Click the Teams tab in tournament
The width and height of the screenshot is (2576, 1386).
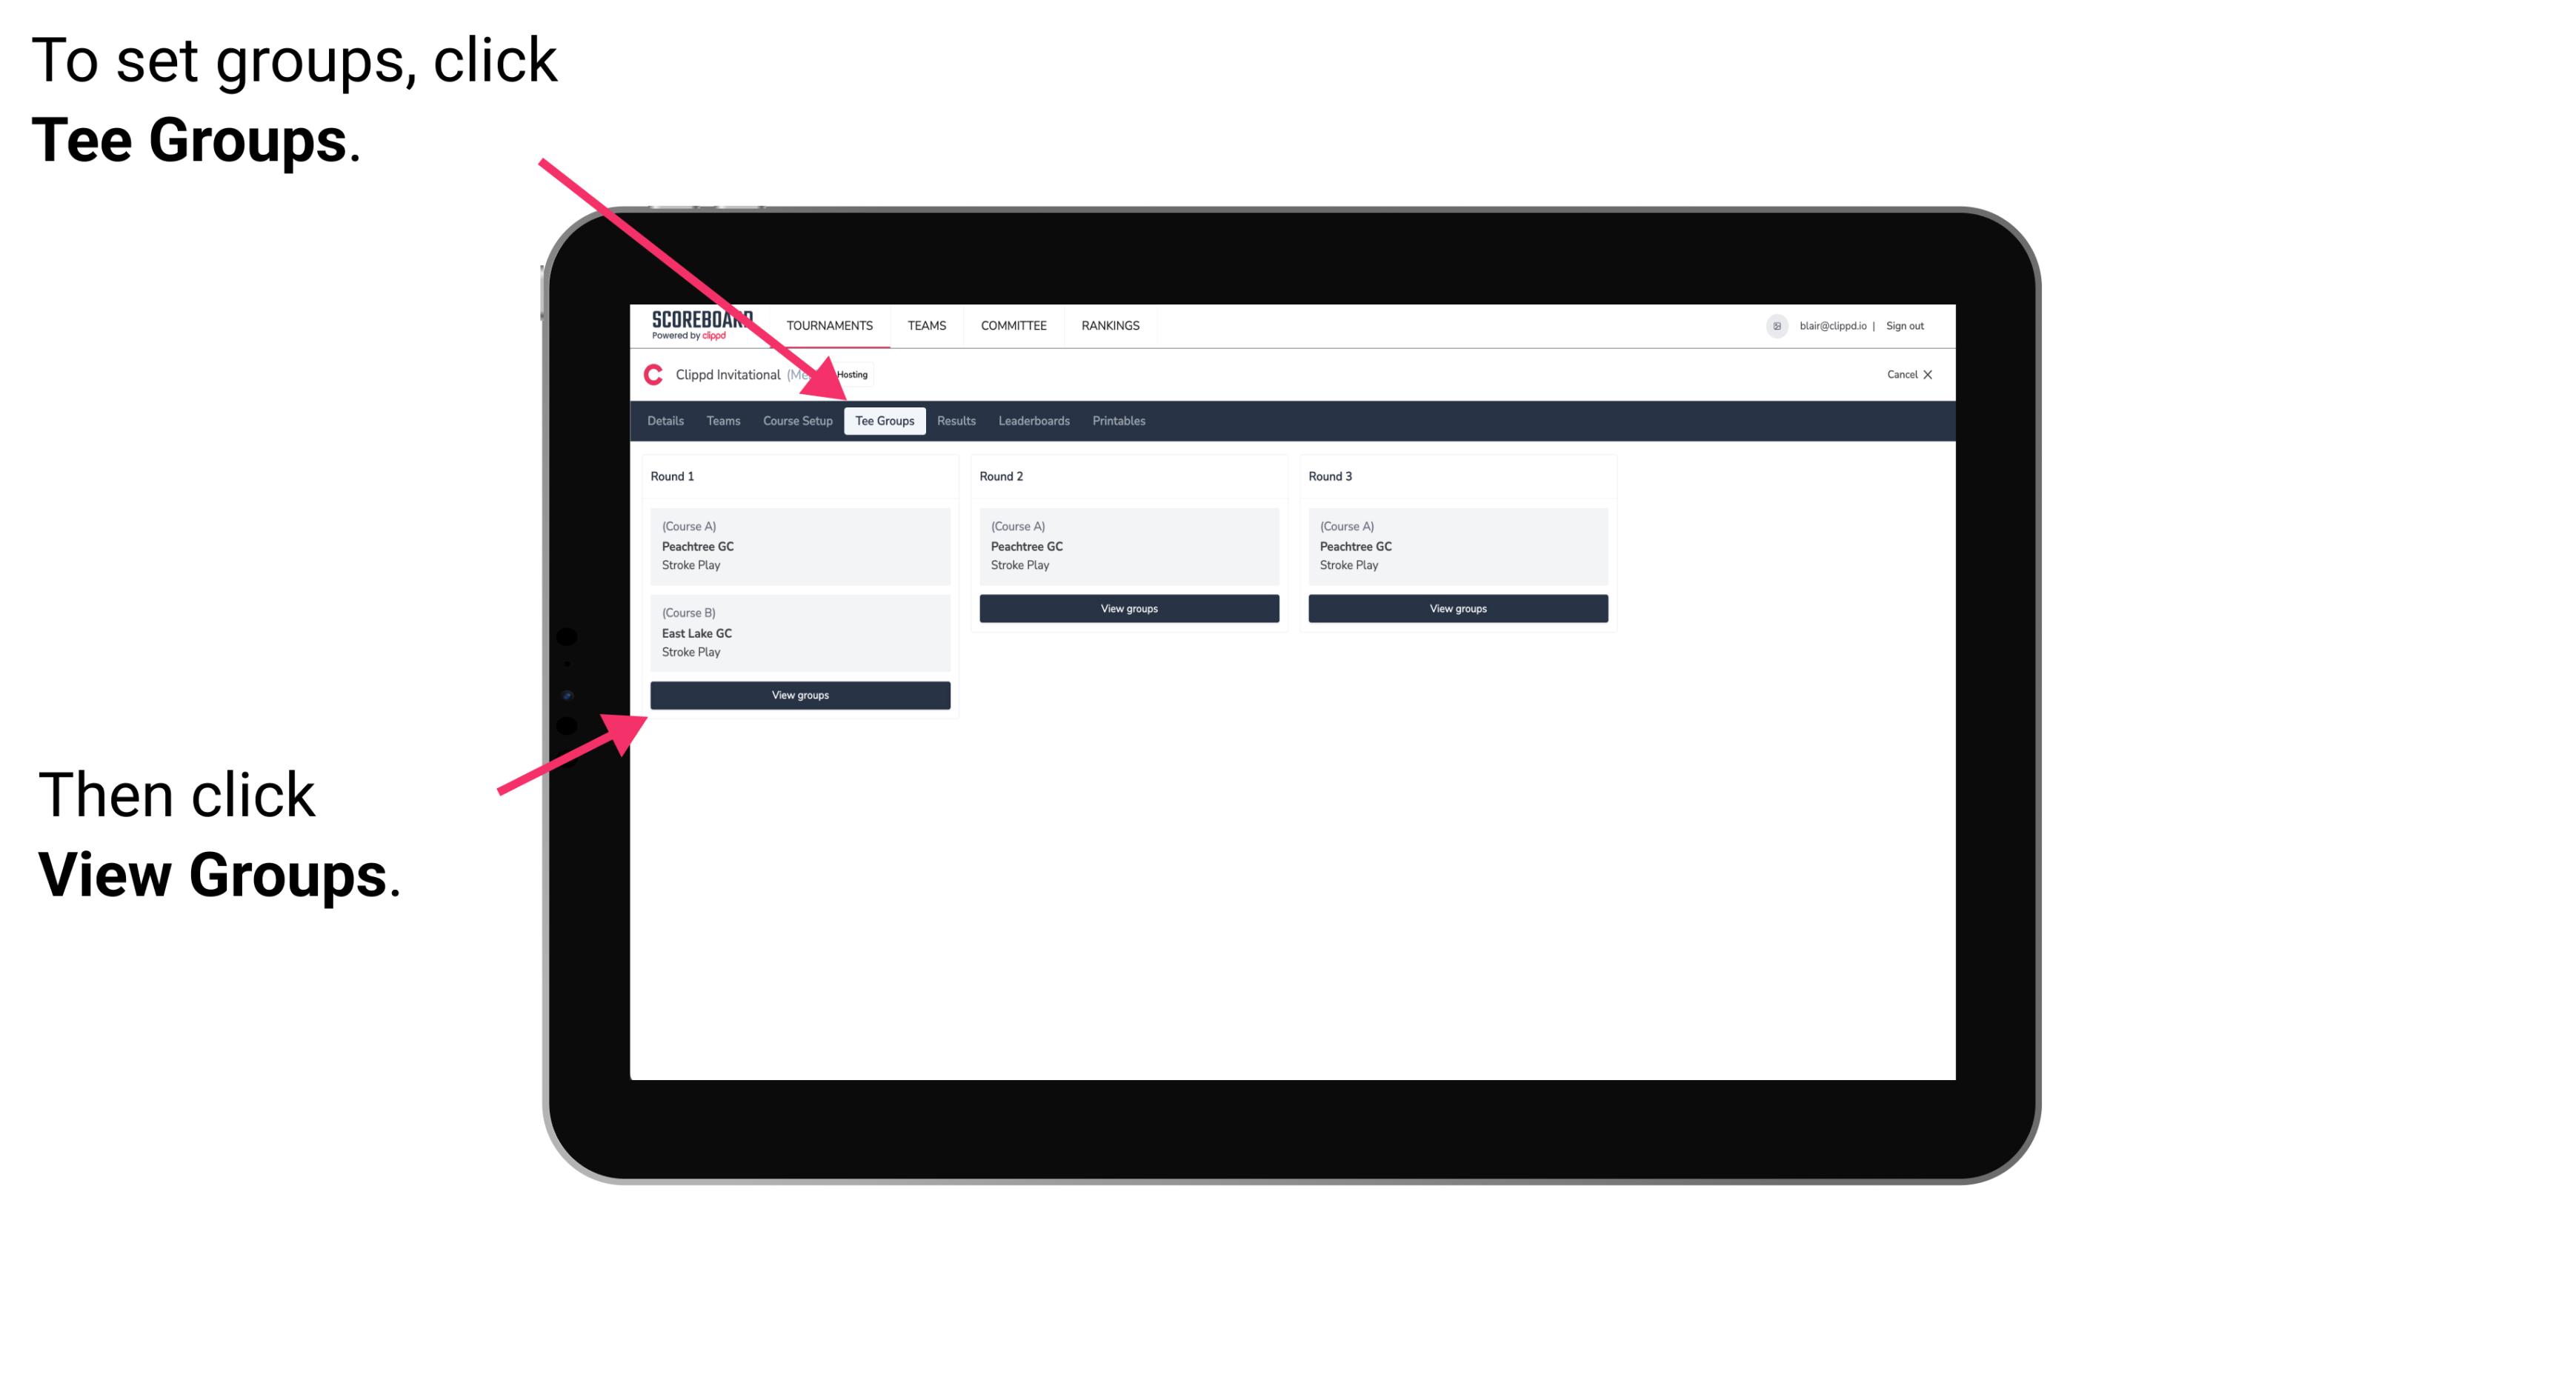point(719,420)
